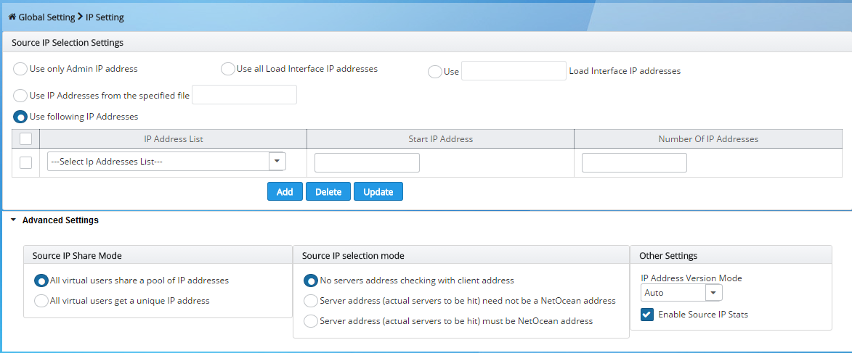Open IP Address Version Mode dropdown
The image size is (852, 353).
tap(681, 293)
